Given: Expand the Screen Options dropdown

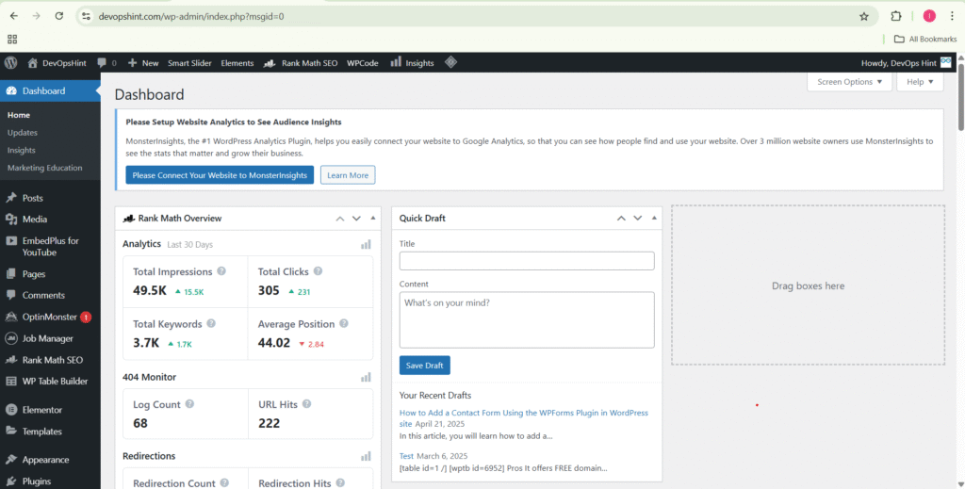Looking at the screenshot, I should click(x=849, y=82).
